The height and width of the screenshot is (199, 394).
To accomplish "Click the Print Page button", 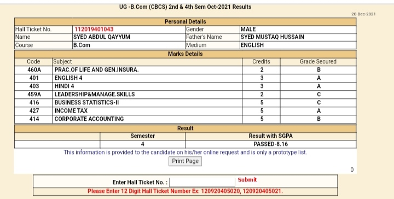I will coord(185,161).
